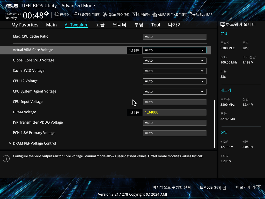Image resolution: width=265 pixels, height=199 pixels.
Task: Click the ReSize BAR label
Action: [x=204, y=15]
